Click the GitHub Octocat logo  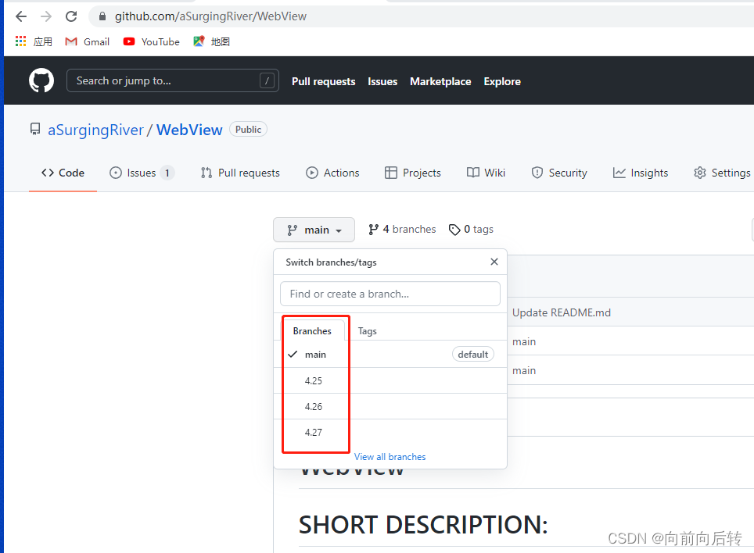[x=41, y=80]
